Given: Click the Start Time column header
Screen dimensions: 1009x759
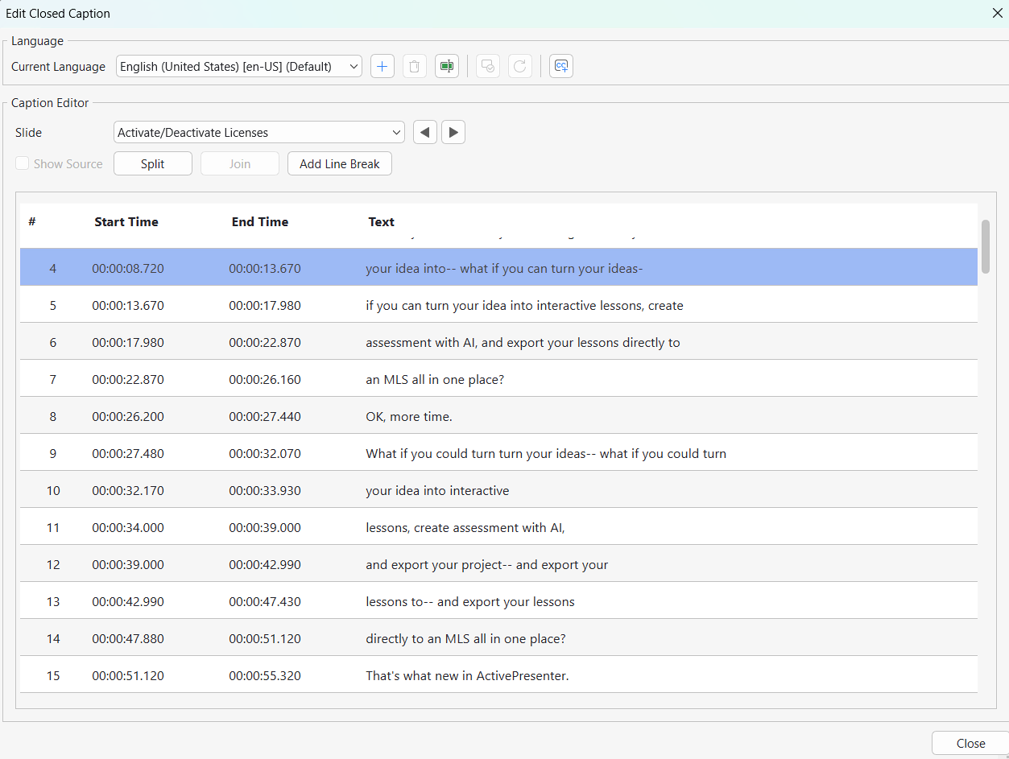Looking at the screenshot, I should pyautogui.click(x=126, y=222).
